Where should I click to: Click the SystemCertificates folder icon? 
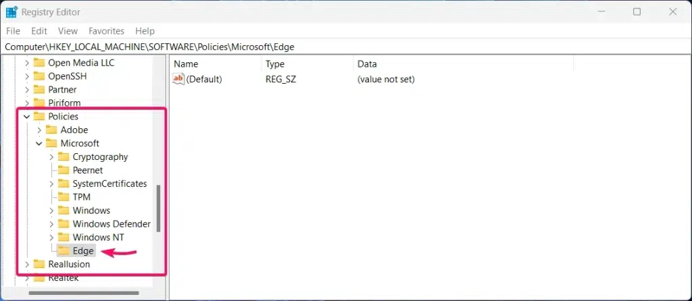click(64, 184)
